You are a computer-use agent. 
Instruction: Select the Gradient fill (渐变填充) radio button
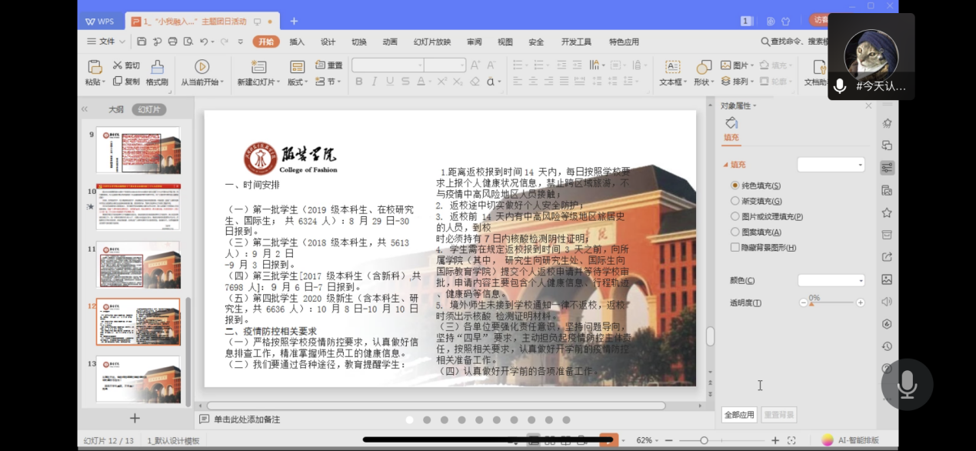pyautogui.click(x=735, y=201)
